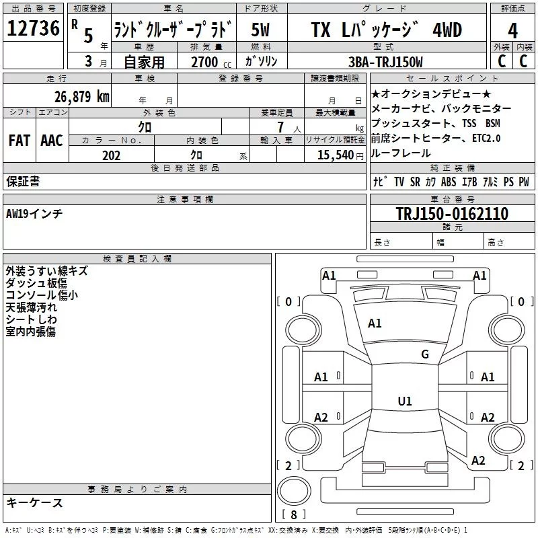
Task: Click the AW19インチ note in the remarks section
Action: 34,213
